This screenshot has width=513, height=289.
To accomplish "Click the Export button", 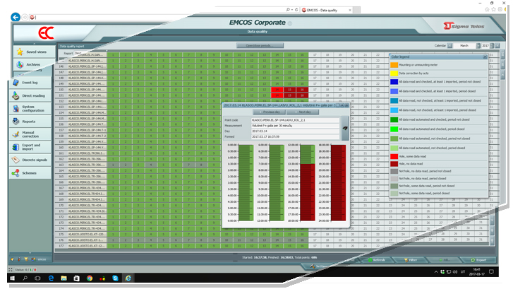I will 478,260.
